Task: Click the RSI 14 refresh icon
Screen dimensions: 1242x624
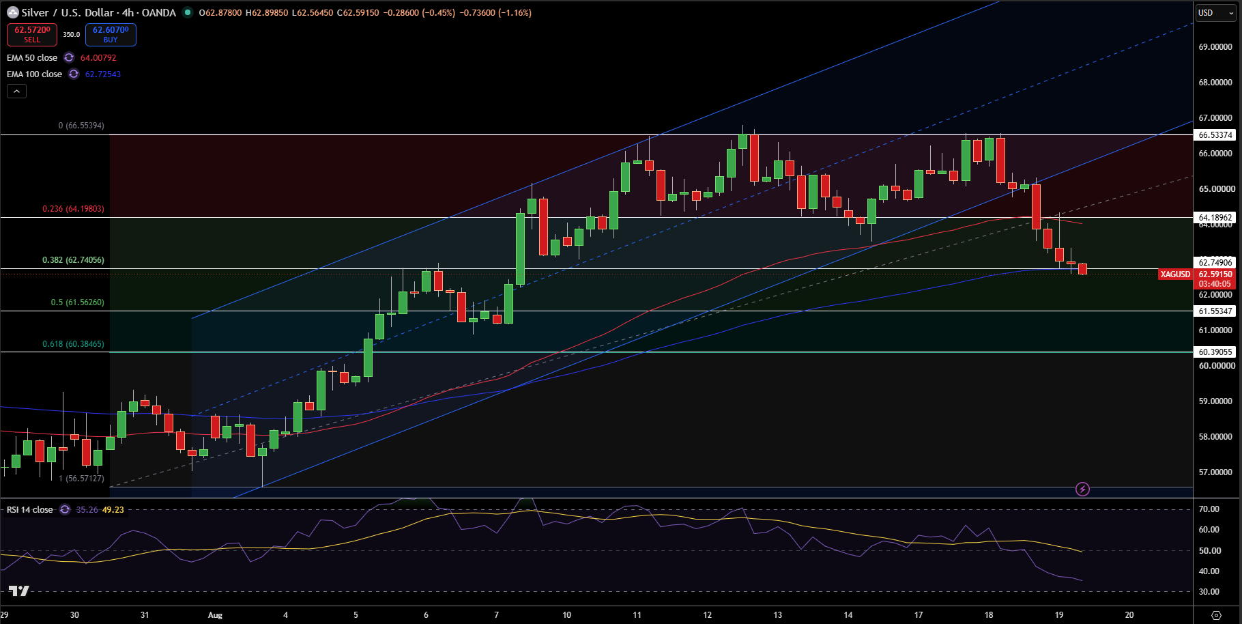Action: click(x=65, y=510)
